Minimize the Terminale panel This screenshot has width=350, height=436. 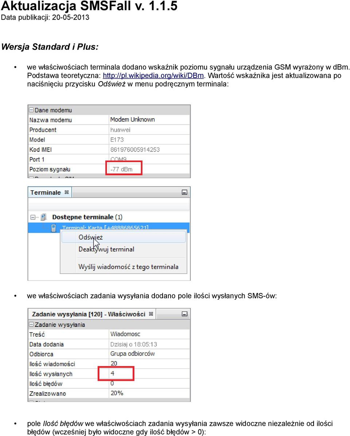pyautogui.click(x=184, y=192)
